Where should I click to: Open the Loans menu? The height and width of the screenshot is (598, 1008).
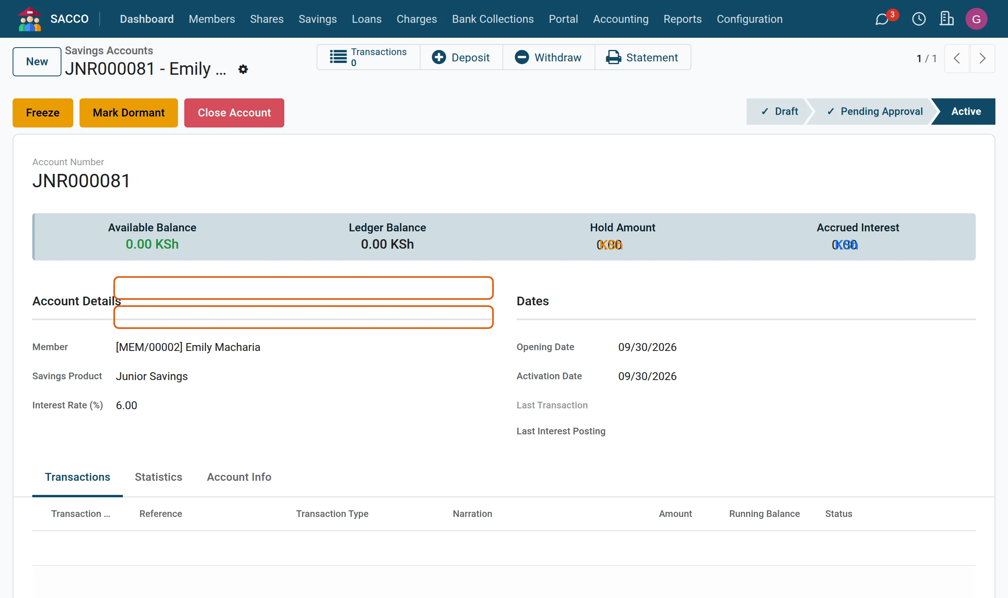(367, 19)
